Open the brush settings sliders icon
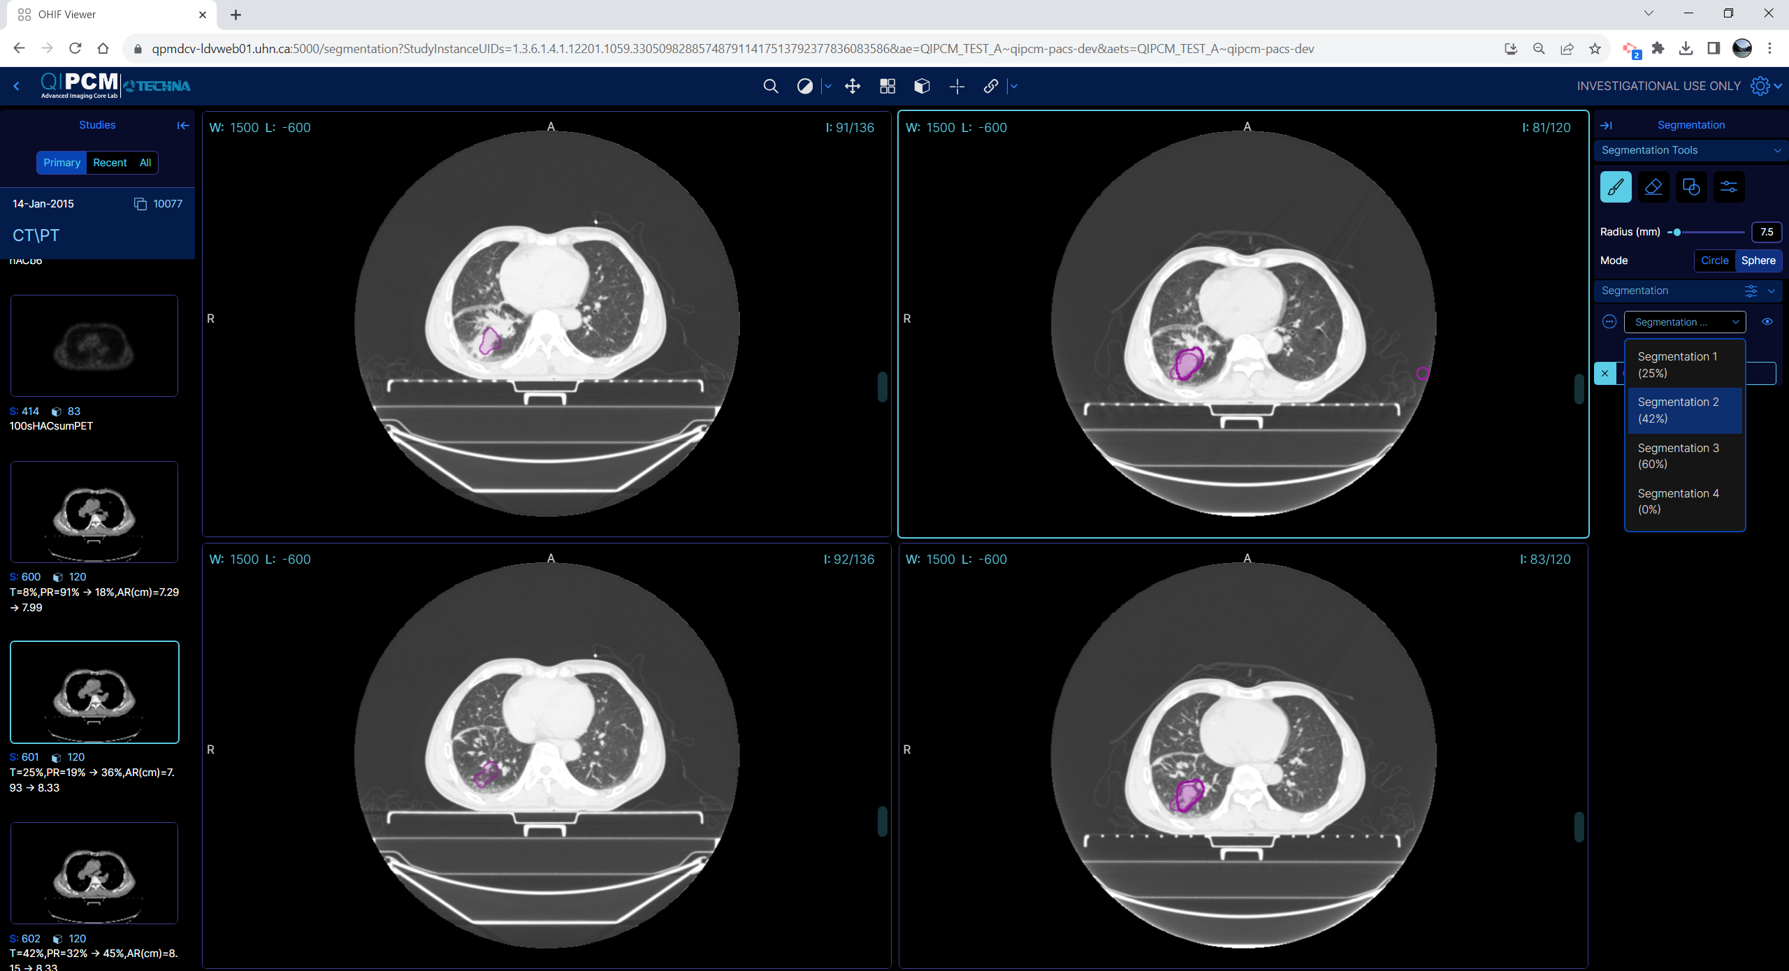Screen dimensions: 1789x971 point(1729,187)
